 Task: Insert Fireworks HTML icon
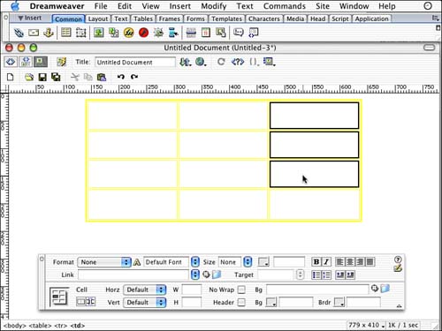click(128, 33)
